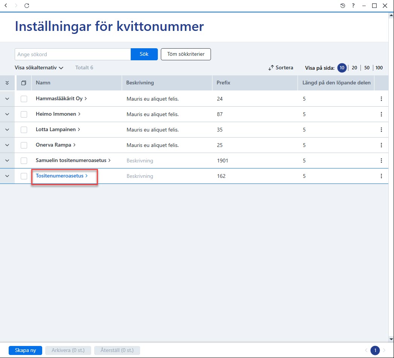Open the history clock icon
This screenshot has height=358, width=394.
coord(342,6)
